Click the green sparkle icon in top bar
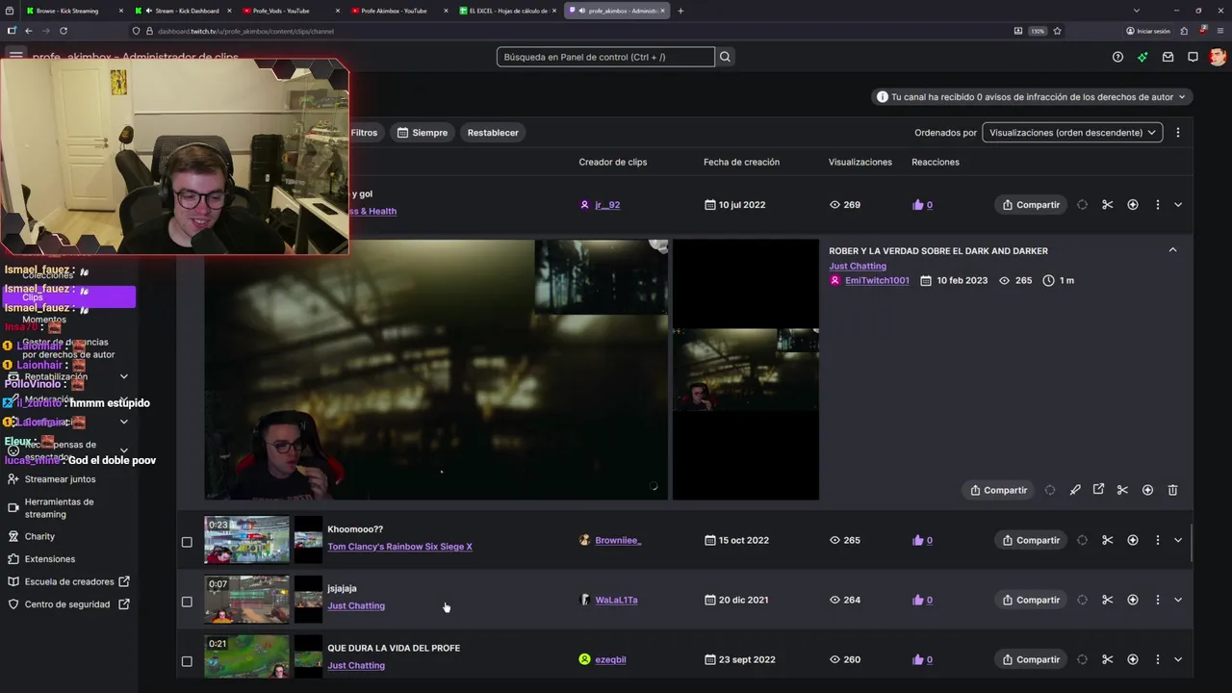 pyautogui.click(x=1142, y=57)
